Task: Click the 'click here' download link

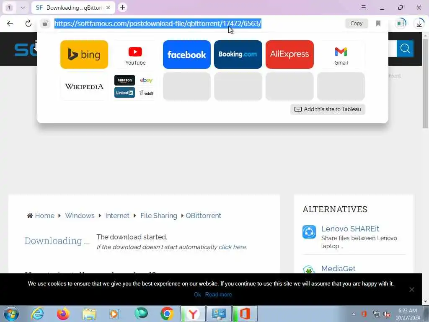Action: click(x=232, y=247)
